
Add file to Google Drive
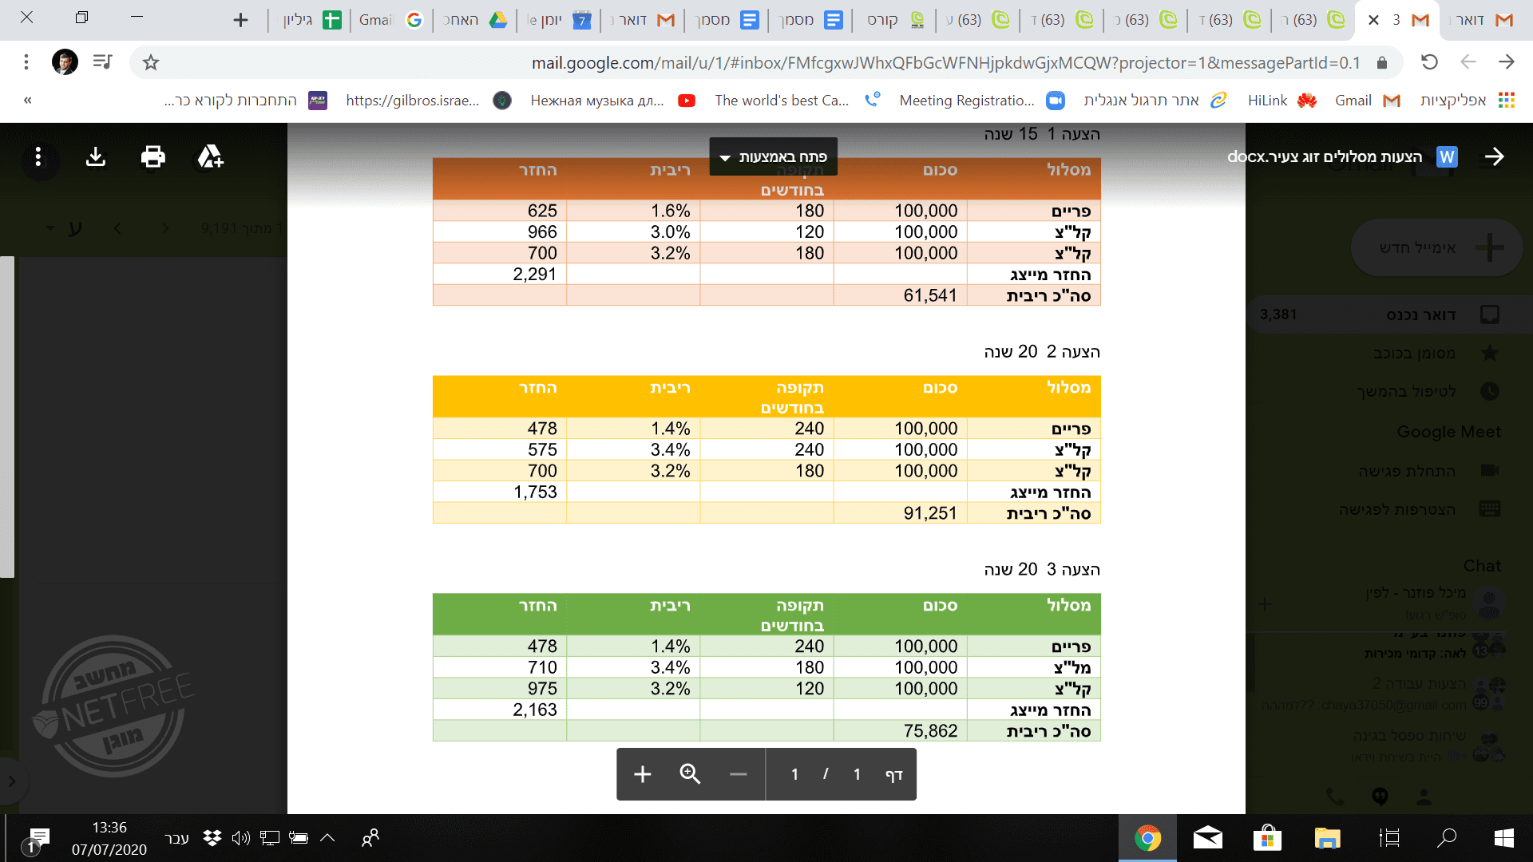click(x=210, y=156)
